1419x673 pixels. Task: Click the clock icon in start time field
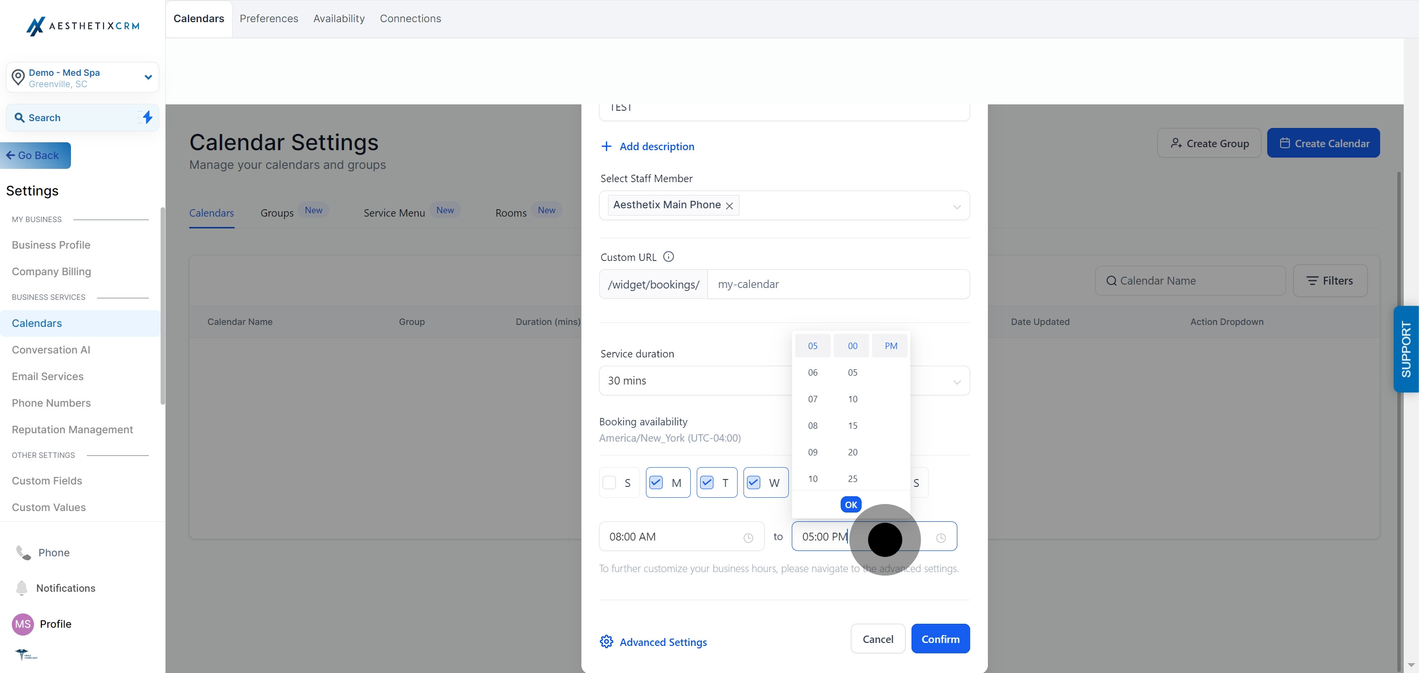pyautogui.click(x=748, y=538)
